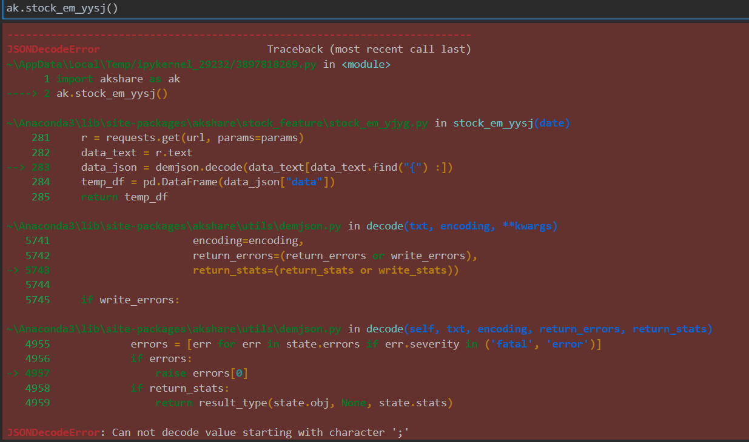Click line 285 'return temp_df'
749x442 pixels.
coord(100,197)
